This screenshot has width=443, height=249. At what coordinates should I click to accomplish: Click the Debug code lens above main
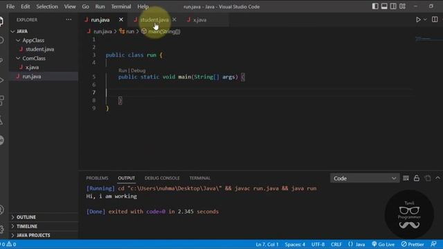(138, 71)
